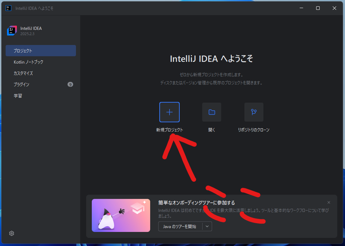Screen dimensions: 345x246
Task: Open the settings gear icon
Action: (11, 233)
